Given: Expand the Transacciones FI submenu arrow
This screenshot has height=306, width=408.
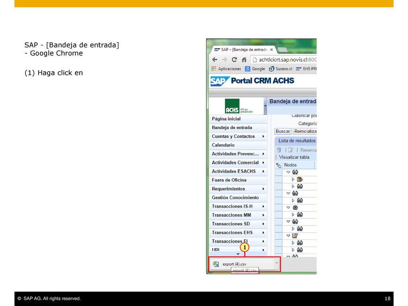Looking at the screenshot, I should point(263,241).
